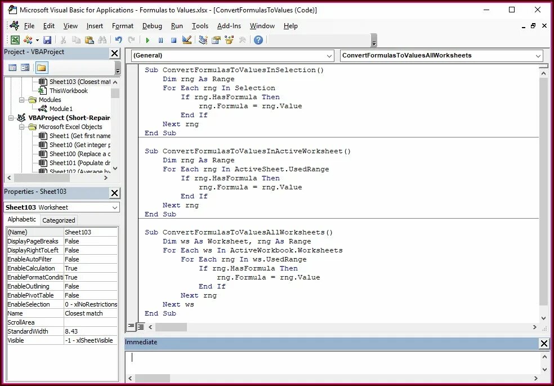
Task: Click the code window horizontal scrollbar thumb
Action: pyautogui.click(x=171, y=327)
